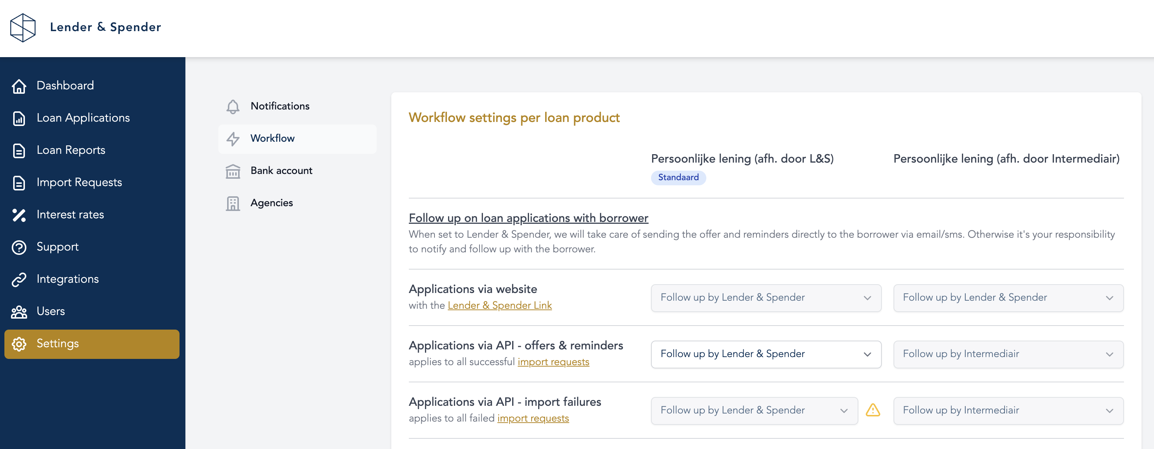Image resolution: width=1154 pixels, height=449 pixels.
Task: Click the Standaard badge label
Action: pos(678,178)
